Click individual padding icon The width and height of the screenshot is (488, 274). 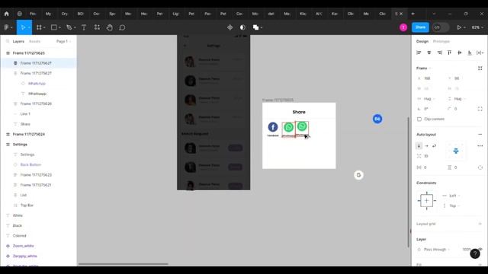click(x=480, y=167)
